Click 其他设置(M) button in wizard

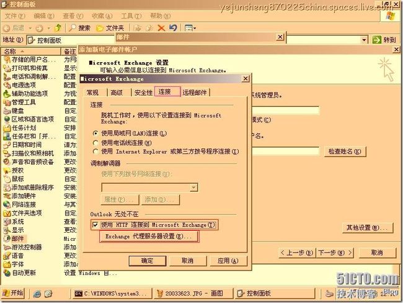point(368,228)
